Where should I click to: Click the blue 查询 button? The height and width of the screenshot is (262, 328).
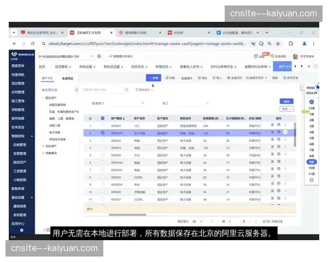point(286,102)
